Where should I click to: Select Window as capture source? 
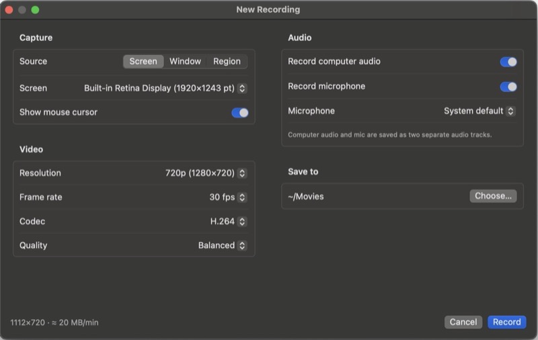(186, 61)
